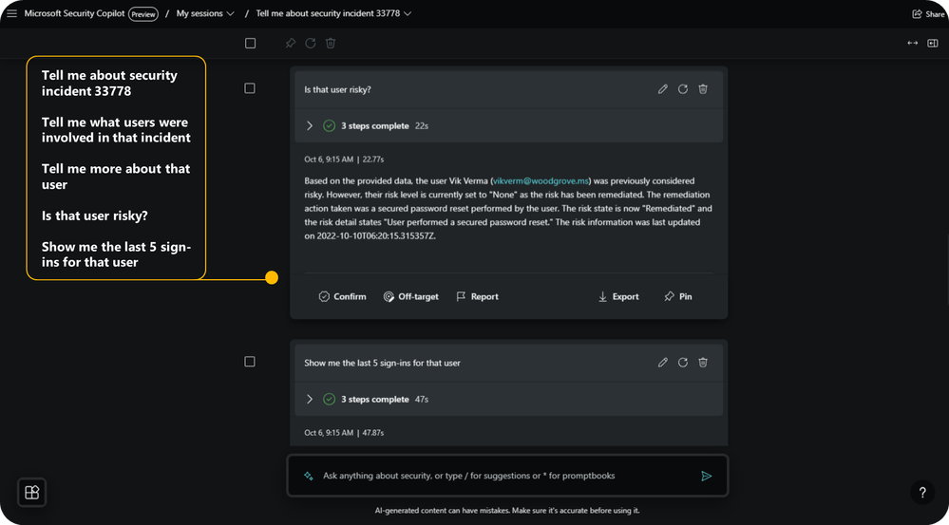Tick the select-all checkbox in toolbar
The width and height of the screenshot is (949, 525).
[x=250, y=44]
